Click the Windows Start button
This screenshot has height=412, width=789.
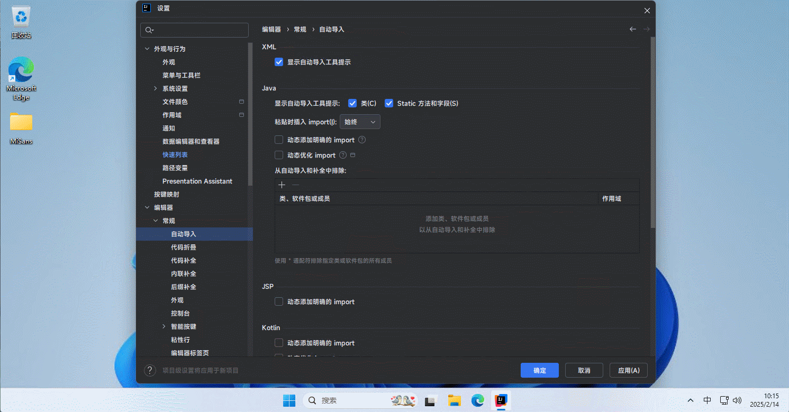pyautogui.click(x=289, y=400)
